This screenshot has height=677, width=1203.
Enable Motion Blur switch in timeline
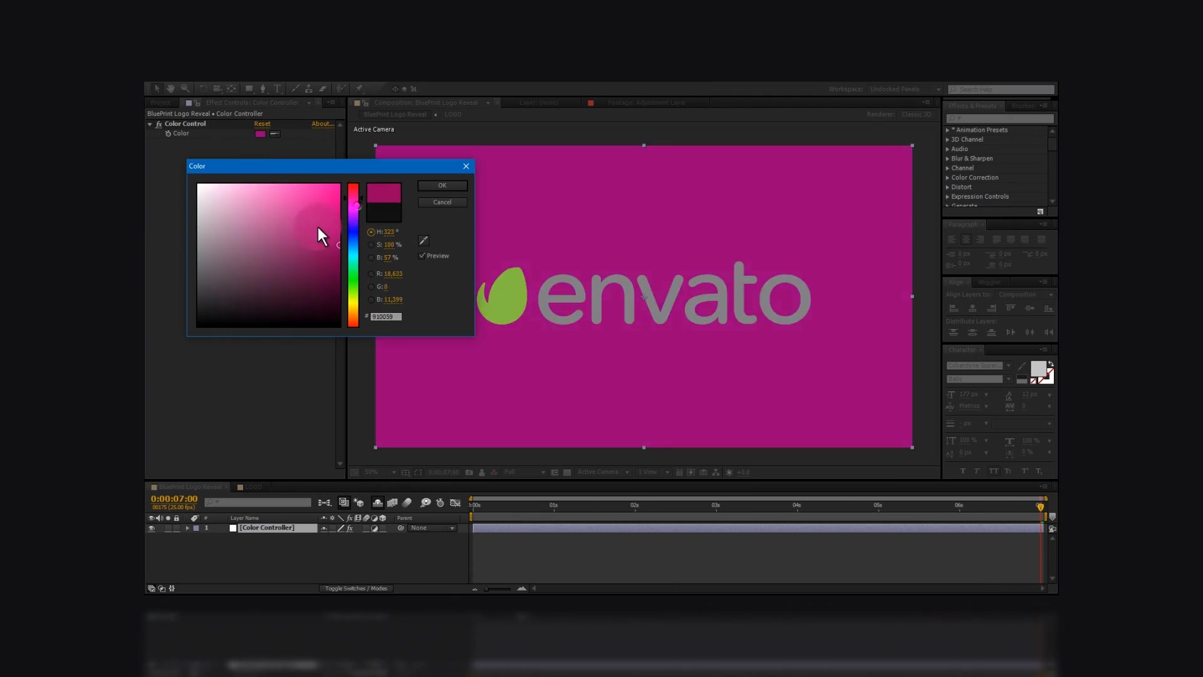coord(407,503)
